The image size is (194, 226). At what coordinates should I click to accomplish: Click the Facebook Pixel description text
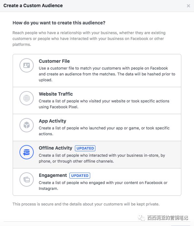pyautogui.click(x=104, y=104)
